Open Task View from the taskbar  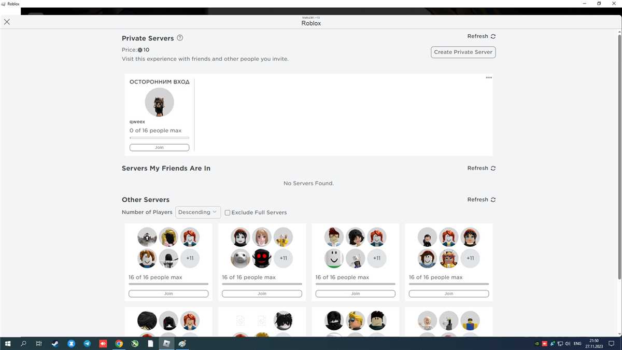coord(39,343)
